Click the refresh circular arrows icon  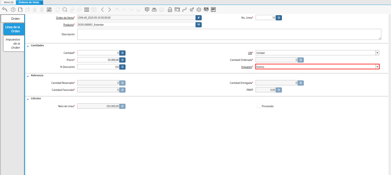[58, 10]
